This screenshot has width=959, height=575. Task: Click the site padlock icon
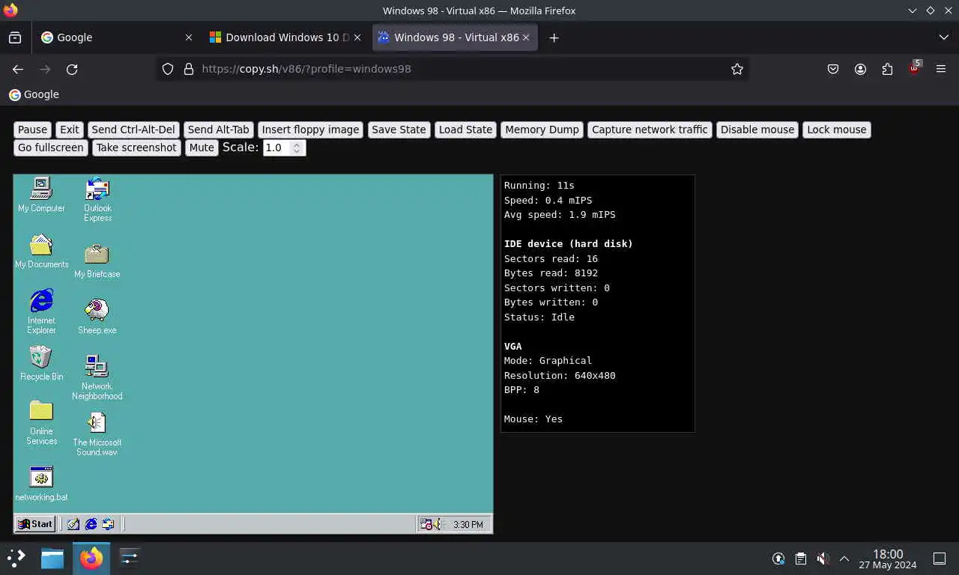tap(188, 69)
